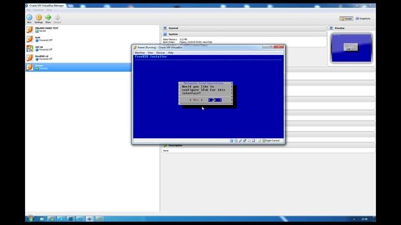Collapse the Description section header
The image size is (401, 225).
pyautogui.click(x=268, y=146)
